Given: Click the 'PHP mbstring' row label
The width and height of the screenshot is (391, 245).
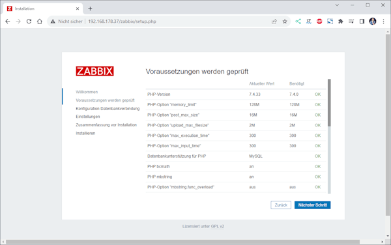Looking at the screenshot, I should pyautogui.click(x=160, y=177).
